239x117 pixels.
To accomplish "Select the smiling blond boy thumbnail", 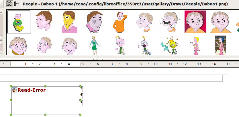I will tap(69, 45).
